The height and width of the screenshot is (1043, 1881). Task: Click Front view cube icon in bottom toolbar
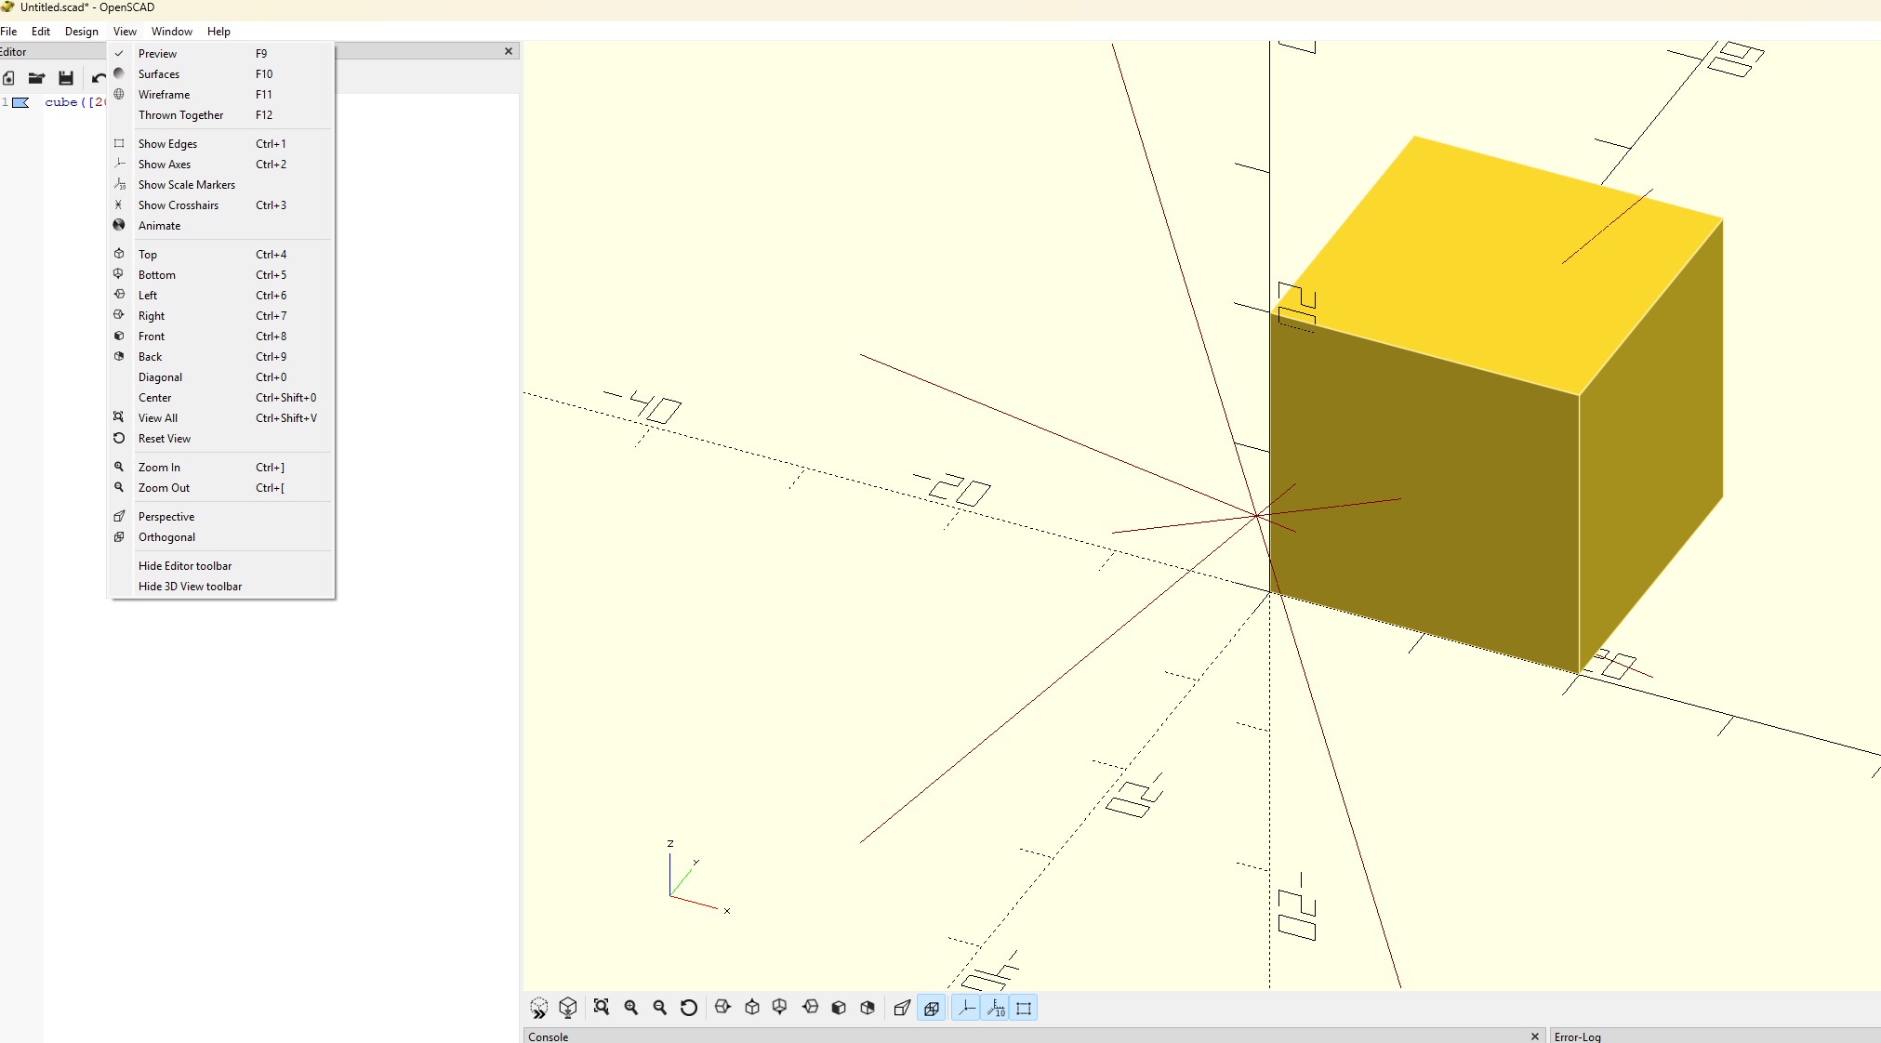[839, 1008]
